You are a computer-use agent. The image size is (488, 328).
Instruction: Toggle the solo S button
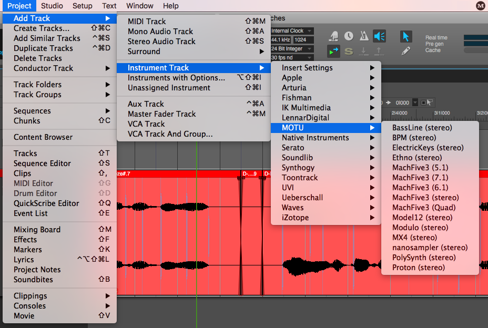pos(349,51)
